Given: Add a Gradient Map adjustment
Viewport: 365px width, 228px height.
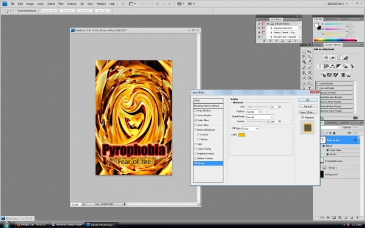Looking at the screenshot, I should [x=342, y=75].
